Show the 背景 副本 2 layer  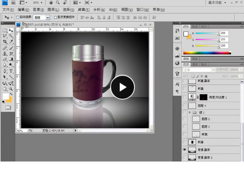point(185,157)
